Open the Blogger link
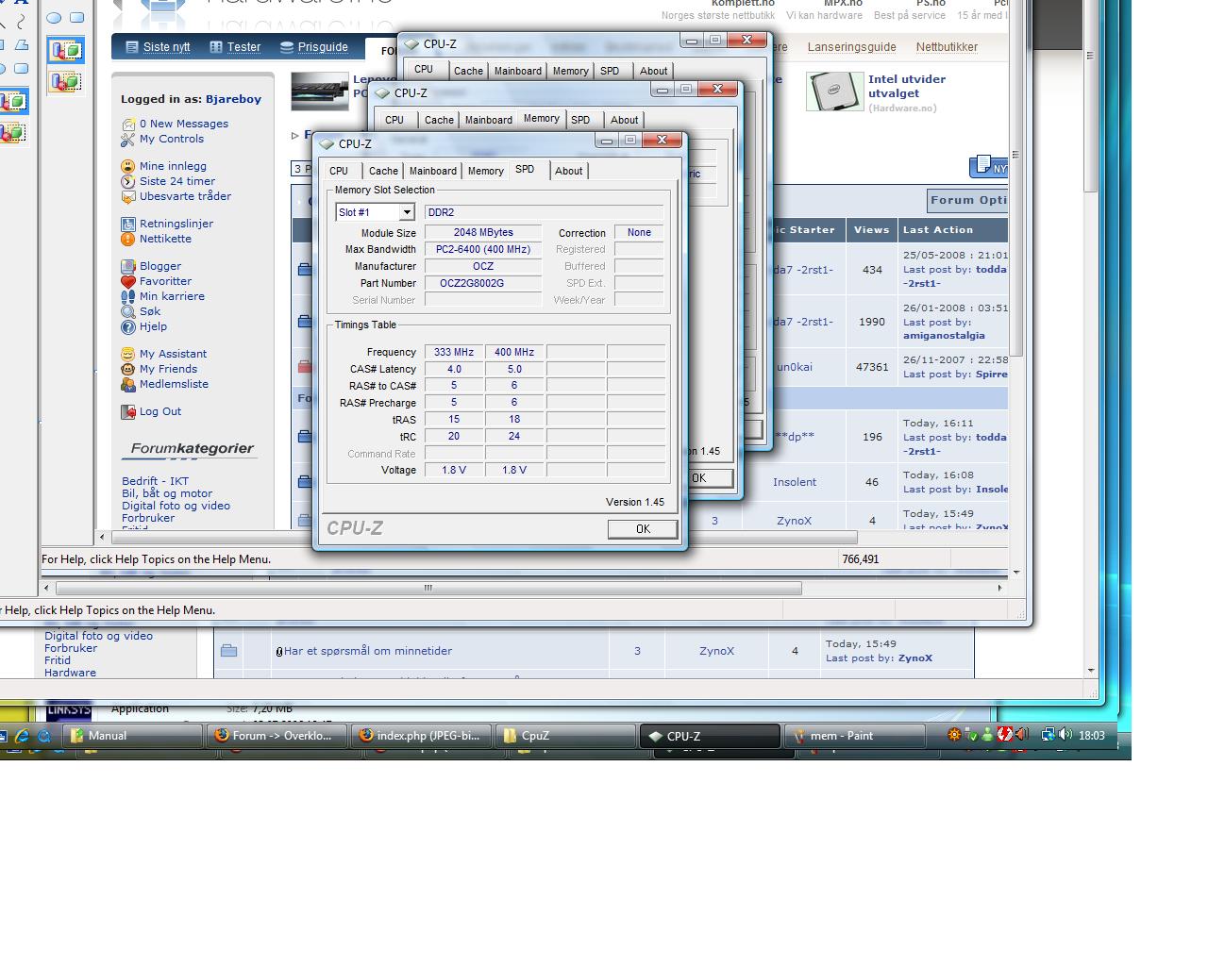 point(160,266)
